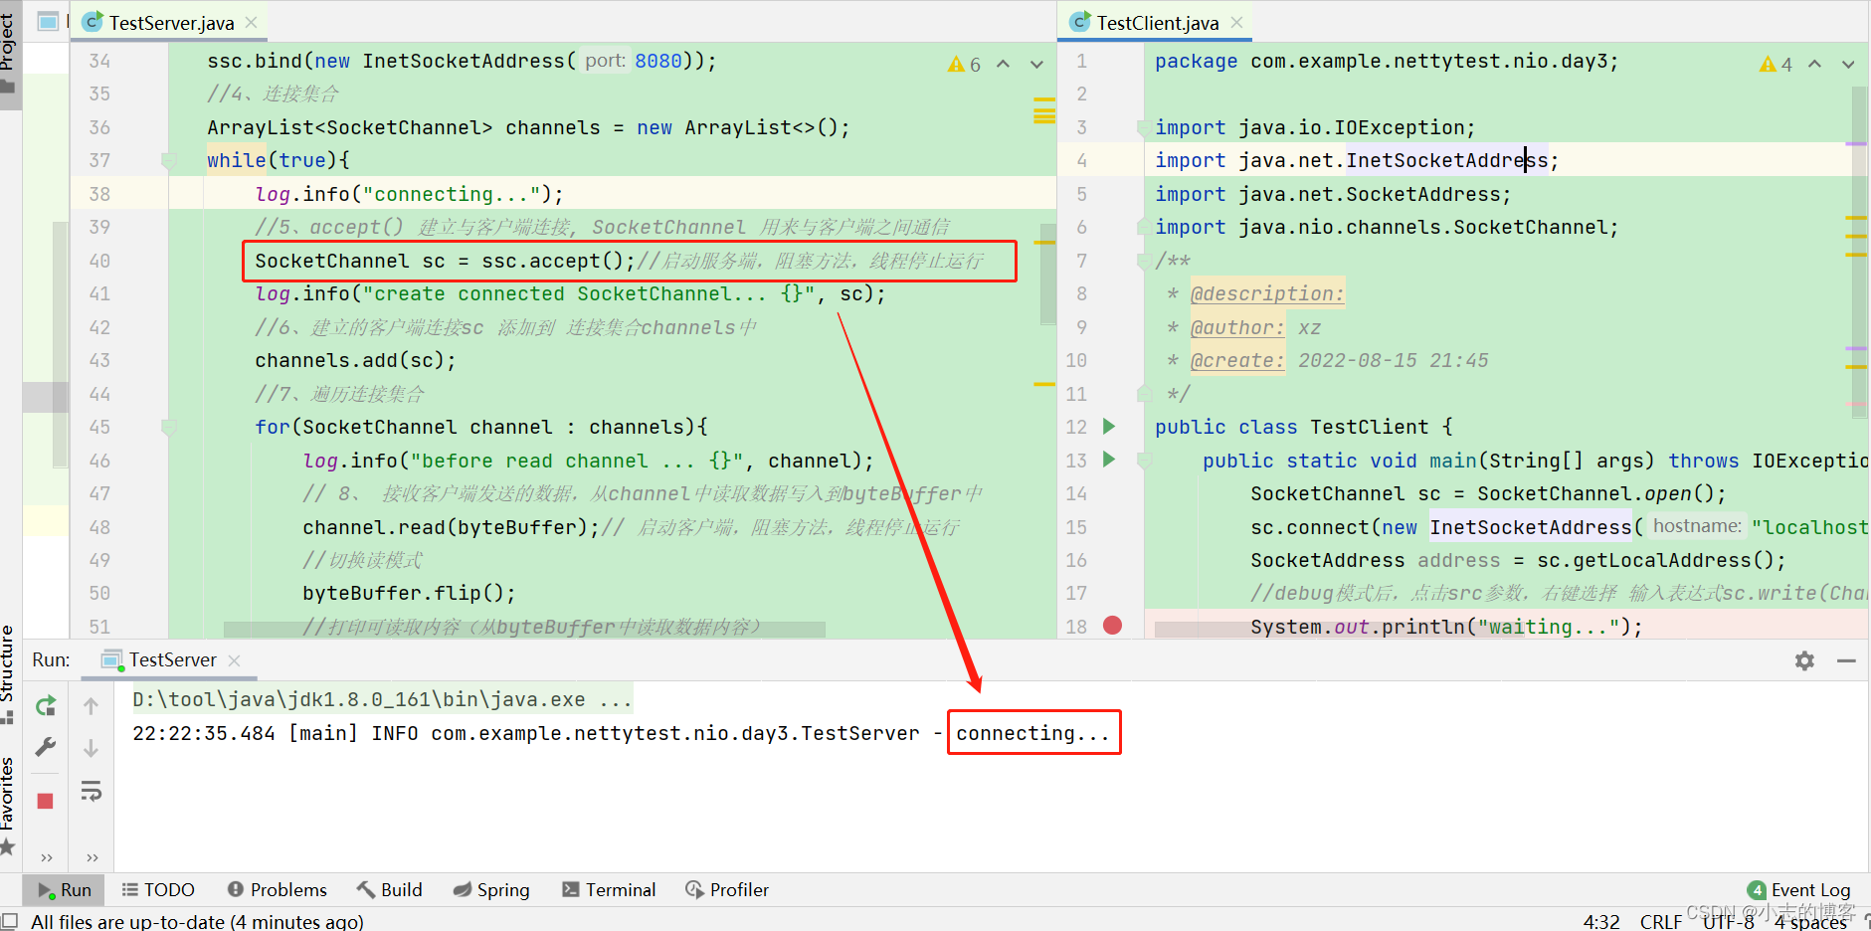
Task: Toggle breakpoint on line 18 of TestClient
Action: coord(1112,626)
